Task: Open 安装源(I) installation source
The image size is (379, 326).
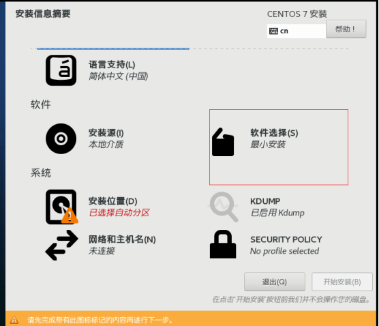Action: coord(106,133)
